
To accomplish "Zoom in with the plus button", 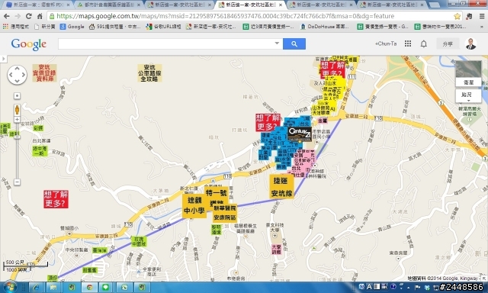I will pos(17,120).
